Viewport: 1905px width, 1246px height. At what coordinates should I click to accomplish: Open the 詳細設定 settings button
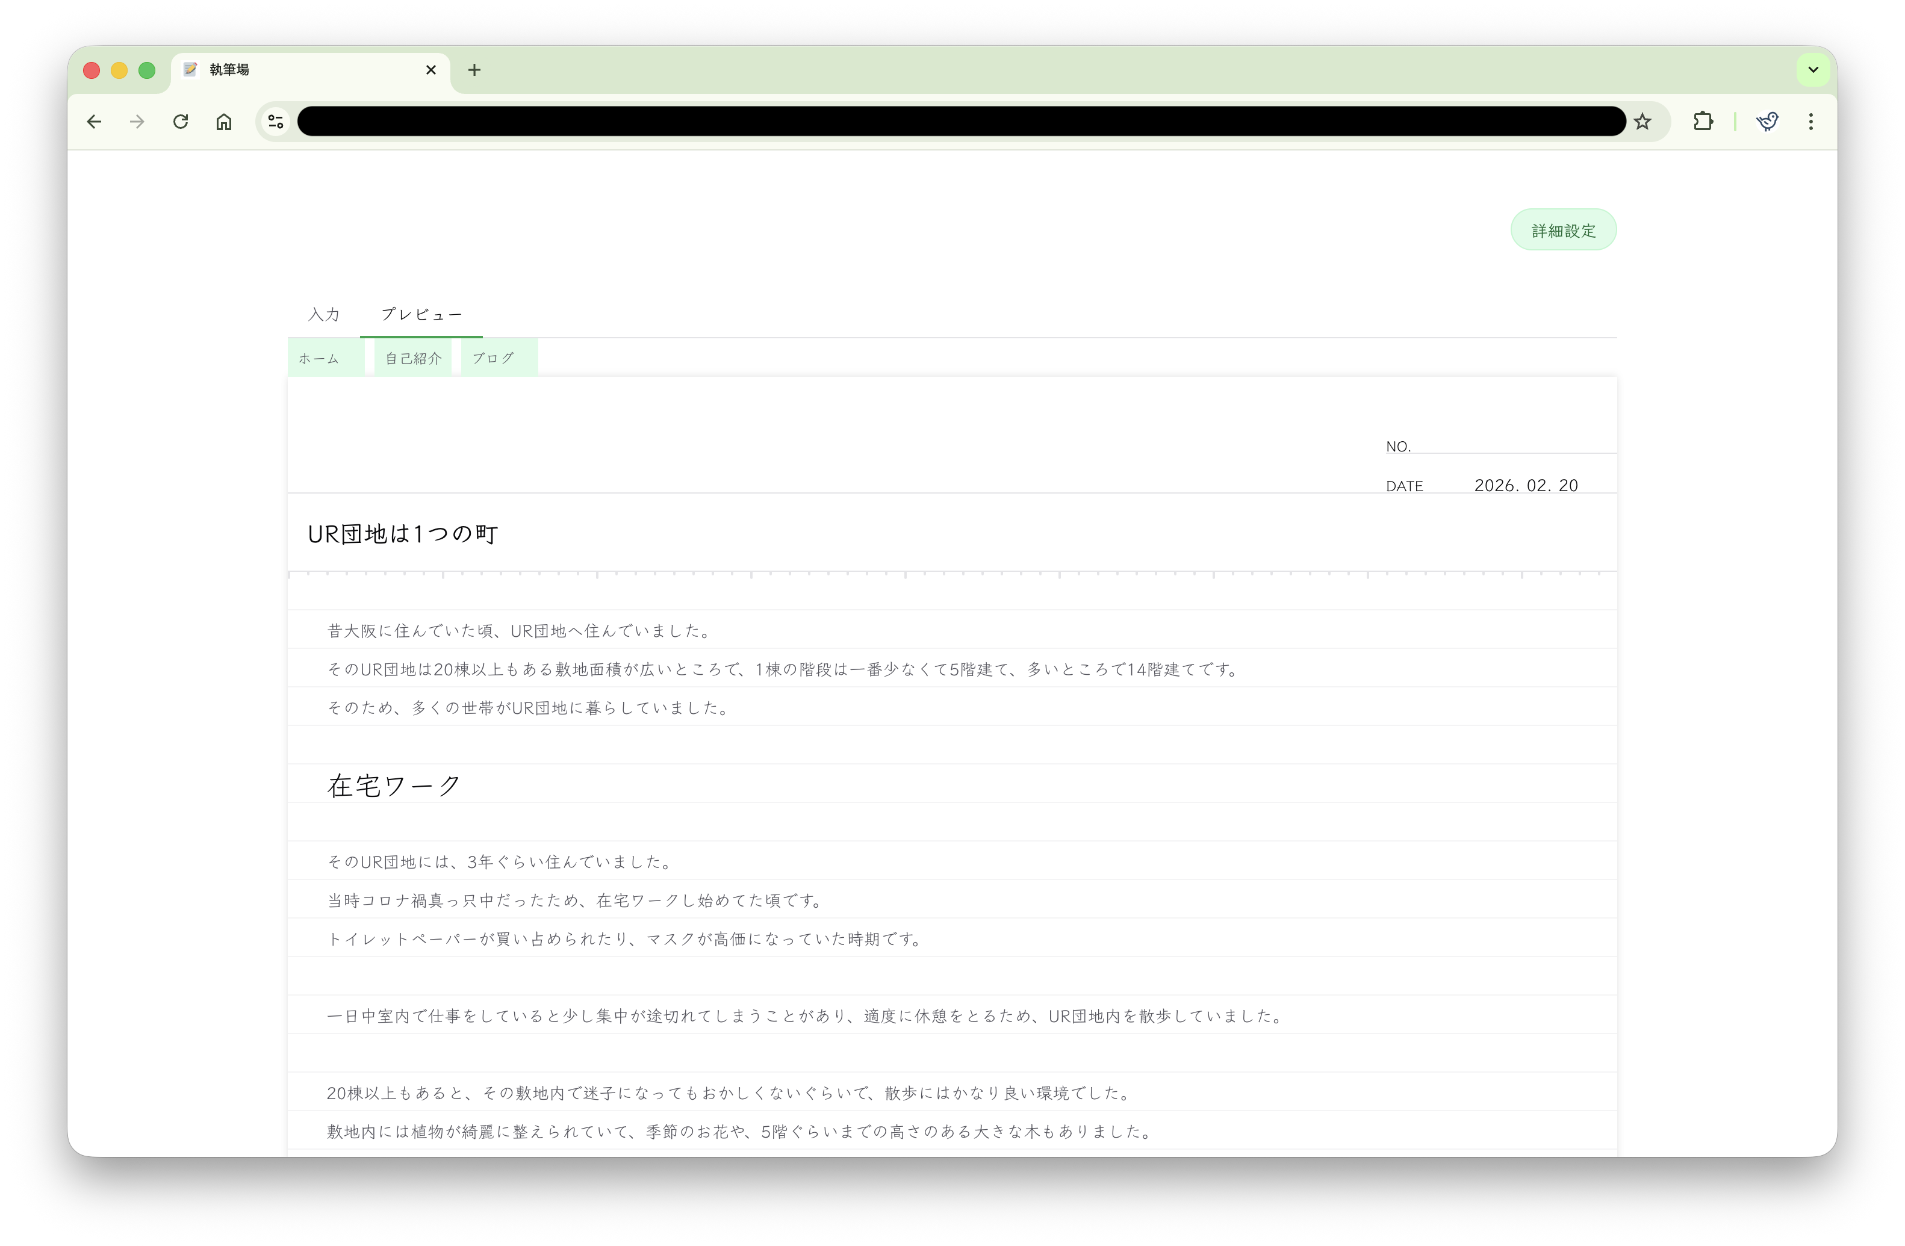point(1562,230)
